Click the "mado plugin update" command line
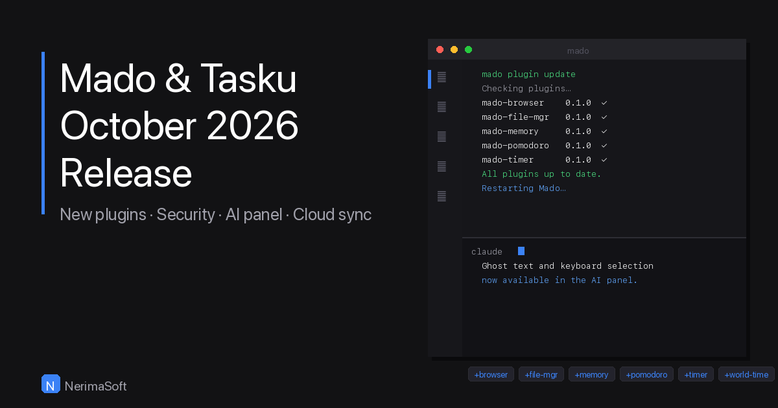Viewport: 778px width, 408px height. click(x=528, y=74)
